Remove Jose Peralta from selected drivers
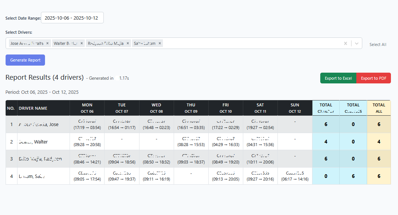Viewport: 398px width, 215px height. [x=47, y=43]
